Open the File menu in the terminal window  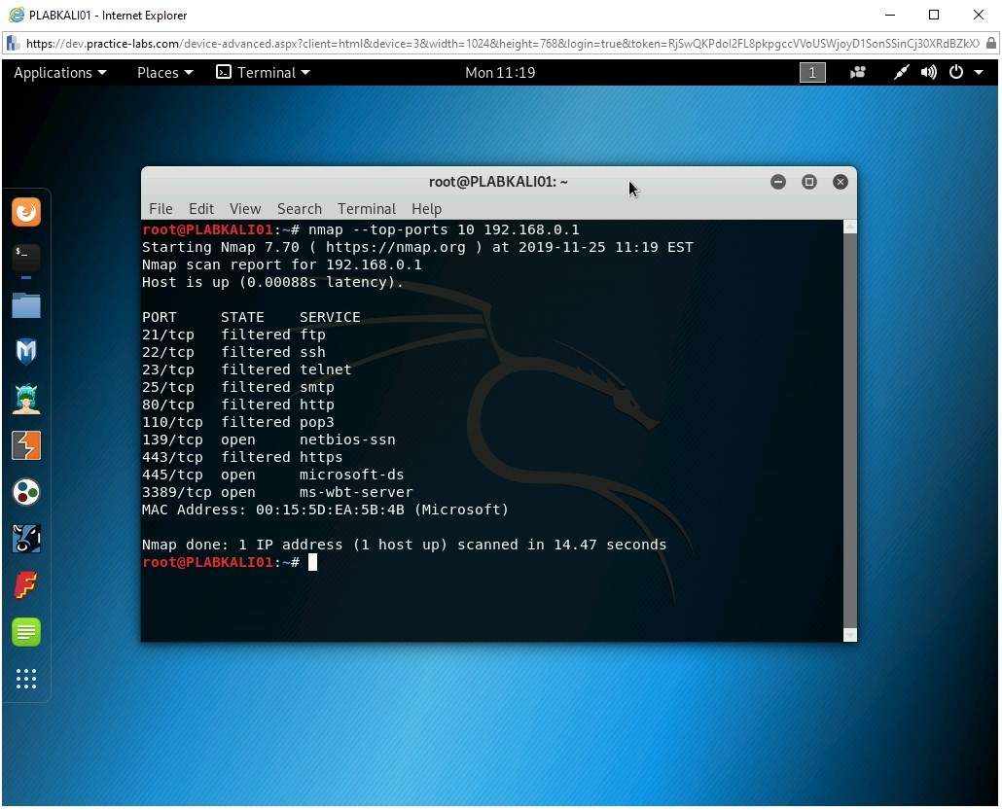coord(161,208)
